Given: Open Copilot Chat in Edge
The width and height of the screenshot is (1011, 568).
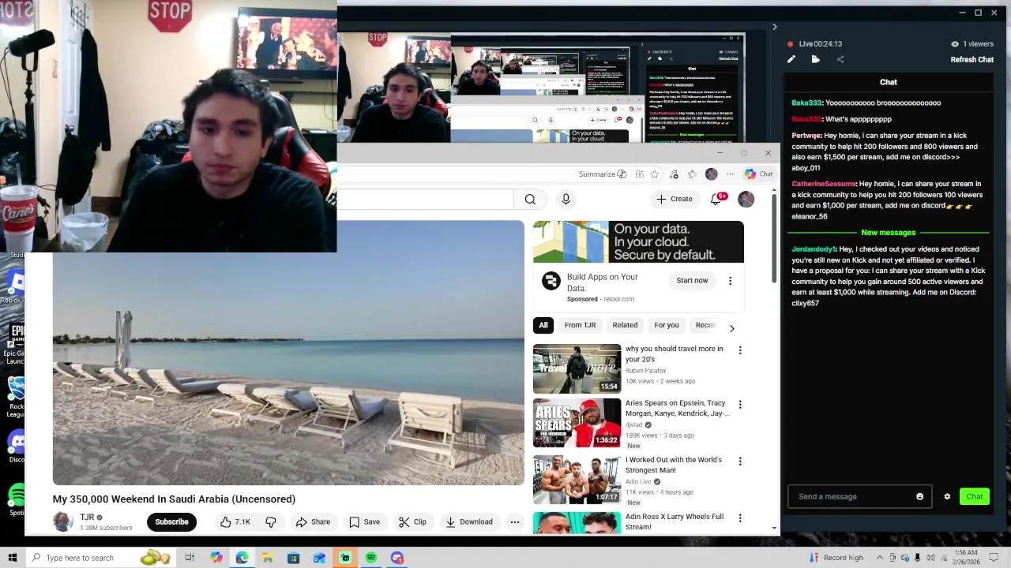Looking at the screenshot, I should tap(759, 174).
